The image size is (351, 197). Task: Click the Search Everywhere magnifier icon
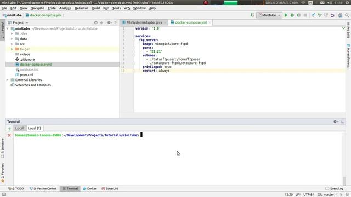347,15
